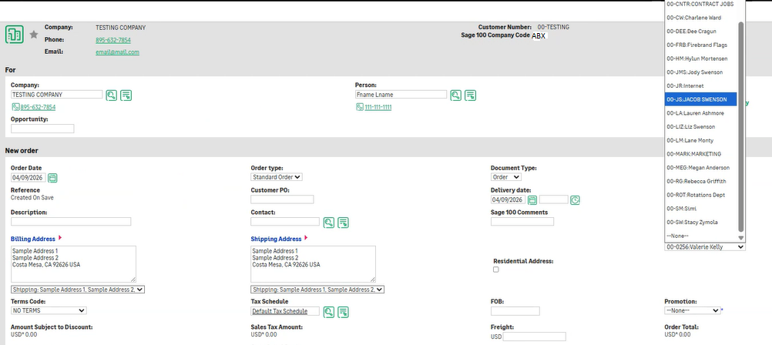Click the favorite star icon beside the company

pos(33,35)
